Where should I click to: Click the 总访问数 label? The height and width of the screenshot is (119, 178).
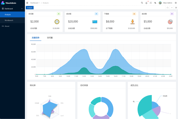tap(34, 28)
